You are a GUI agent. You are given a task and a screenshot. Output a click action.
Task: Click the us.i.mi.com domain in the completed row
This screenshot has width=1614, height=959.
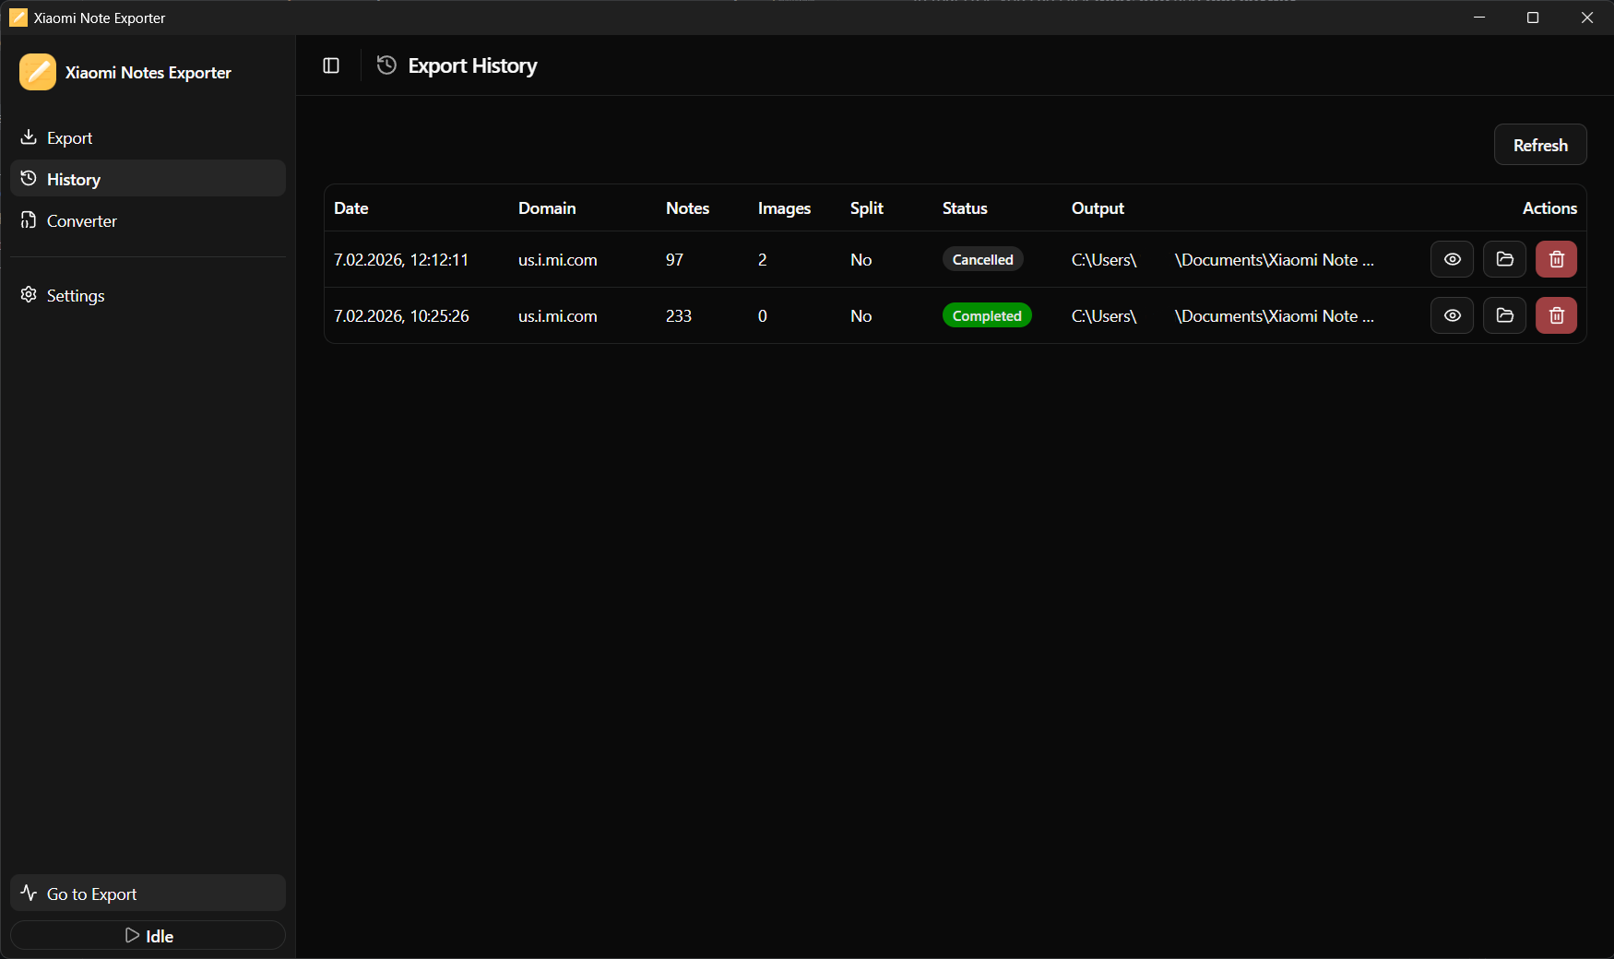tap(557, 316)
